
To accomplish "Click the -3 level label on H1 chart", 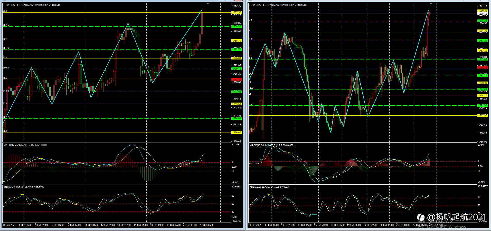I will point(250,114).
